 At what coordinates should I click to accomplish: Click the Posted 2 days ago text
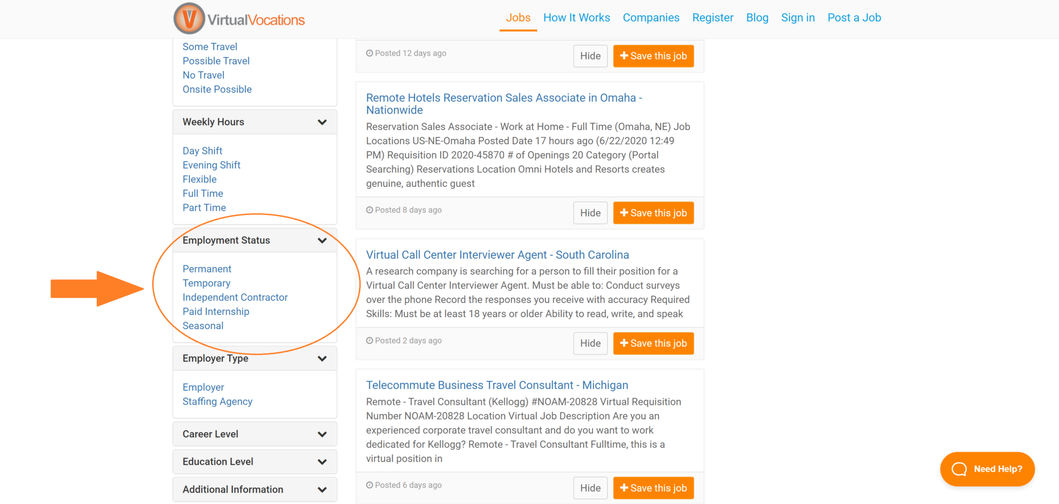[408, 341]
